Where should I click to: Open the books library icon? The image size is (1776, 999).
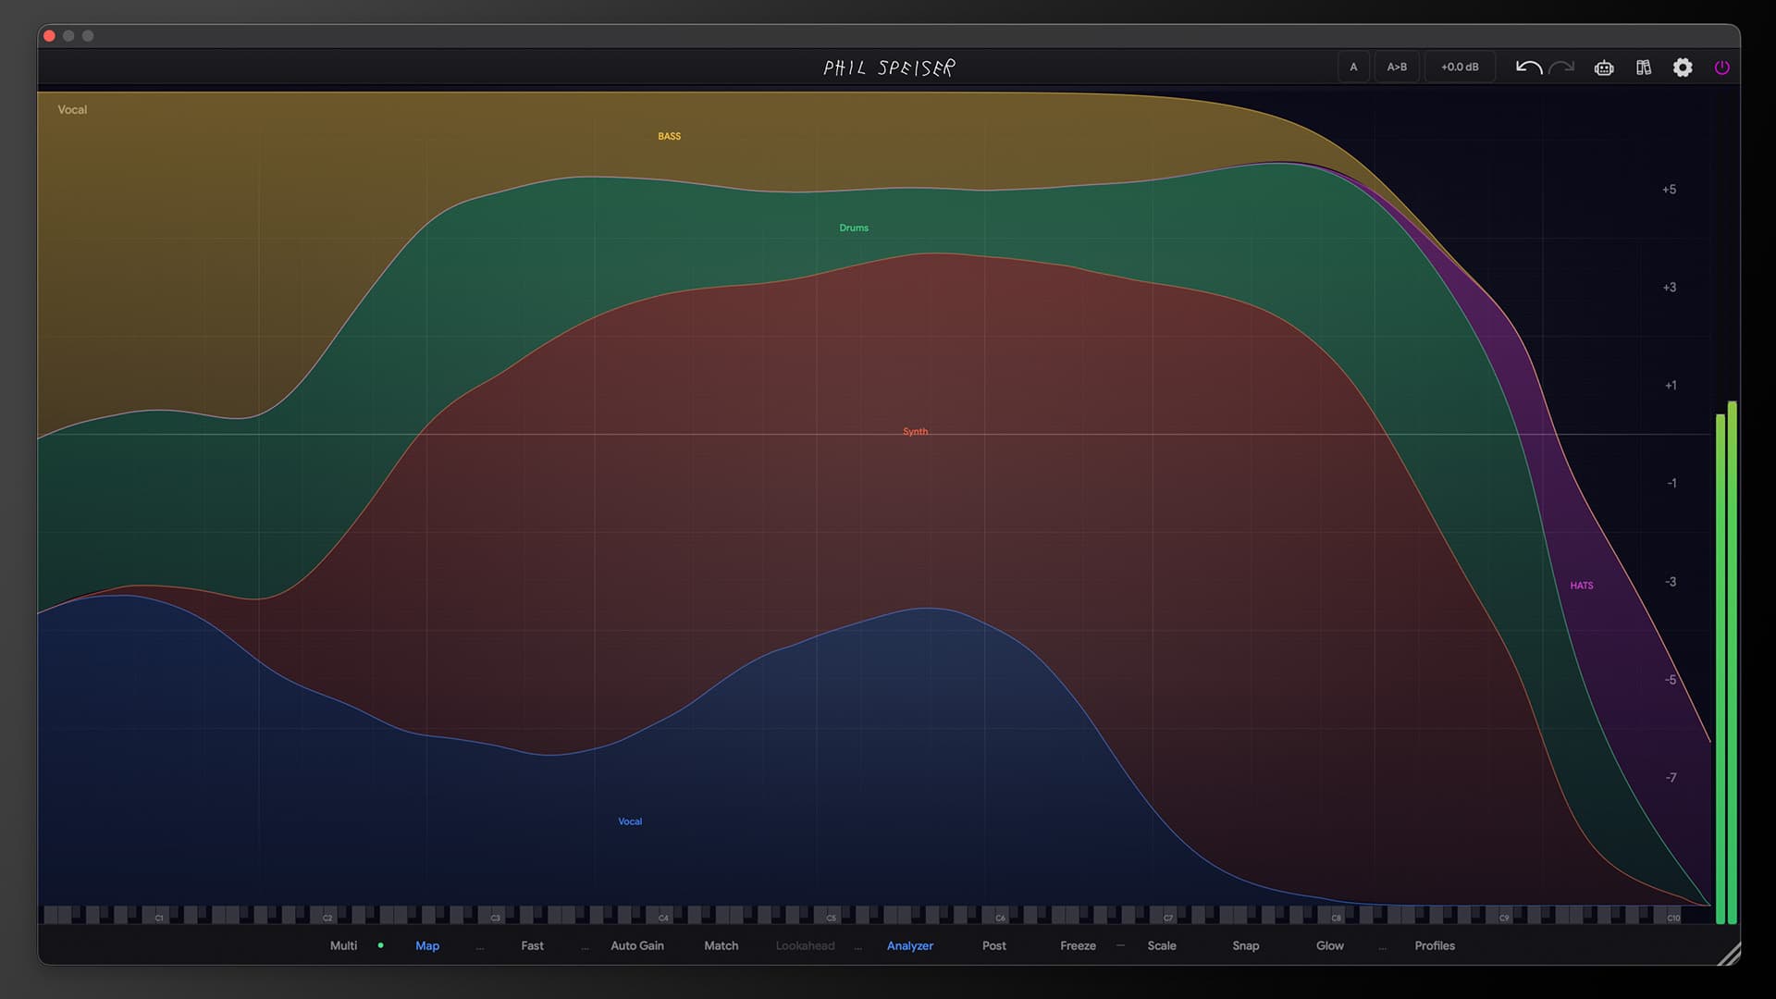[1644, 68]
